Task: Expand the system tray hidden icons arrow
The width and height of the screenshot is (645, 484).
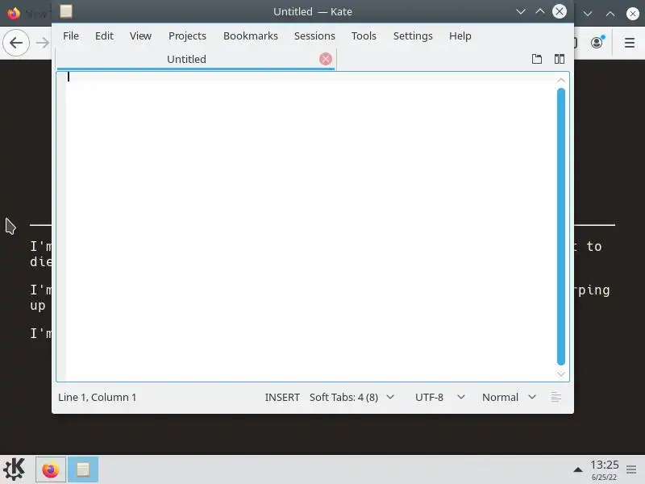Action: (577, 469)
